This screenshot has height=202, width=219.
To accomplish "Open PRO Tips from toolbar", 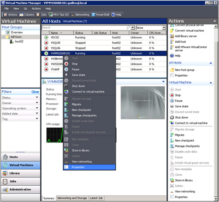I will click(x=59, y=14).
